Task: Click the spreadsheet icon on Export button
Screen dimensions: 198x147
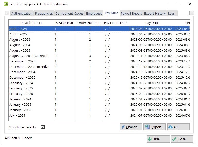Action: (x=147, y=127)
